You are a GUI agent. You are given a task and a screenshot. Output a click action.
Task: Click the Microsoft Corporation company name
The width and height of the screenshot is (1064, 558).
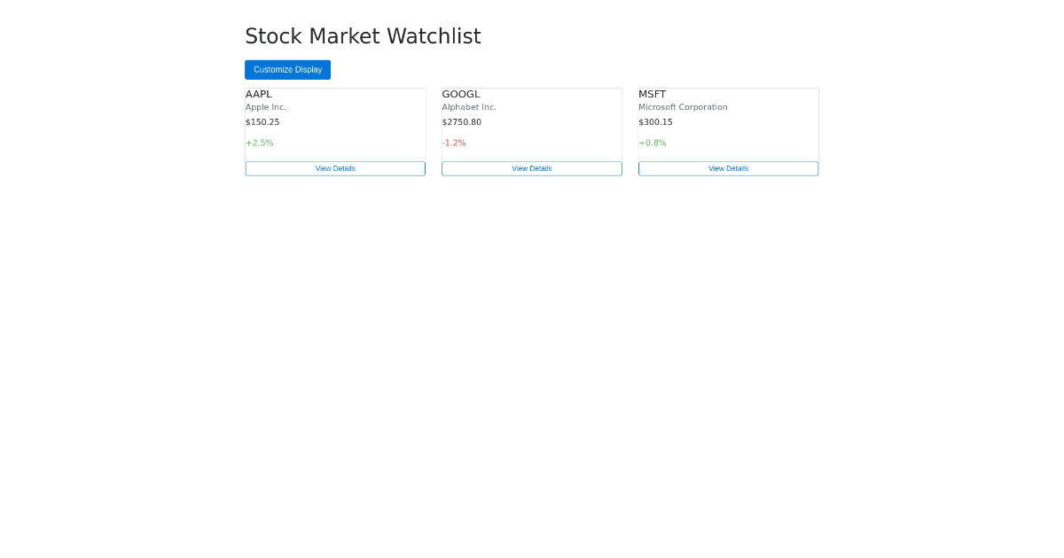[x=683, y=106]
